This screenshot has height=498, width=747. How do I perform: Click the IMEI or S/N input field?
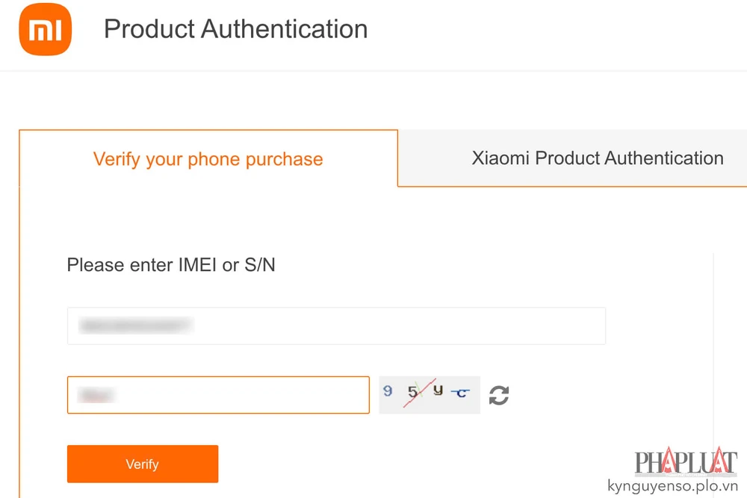pyautogui.click(x=336, y=326)
